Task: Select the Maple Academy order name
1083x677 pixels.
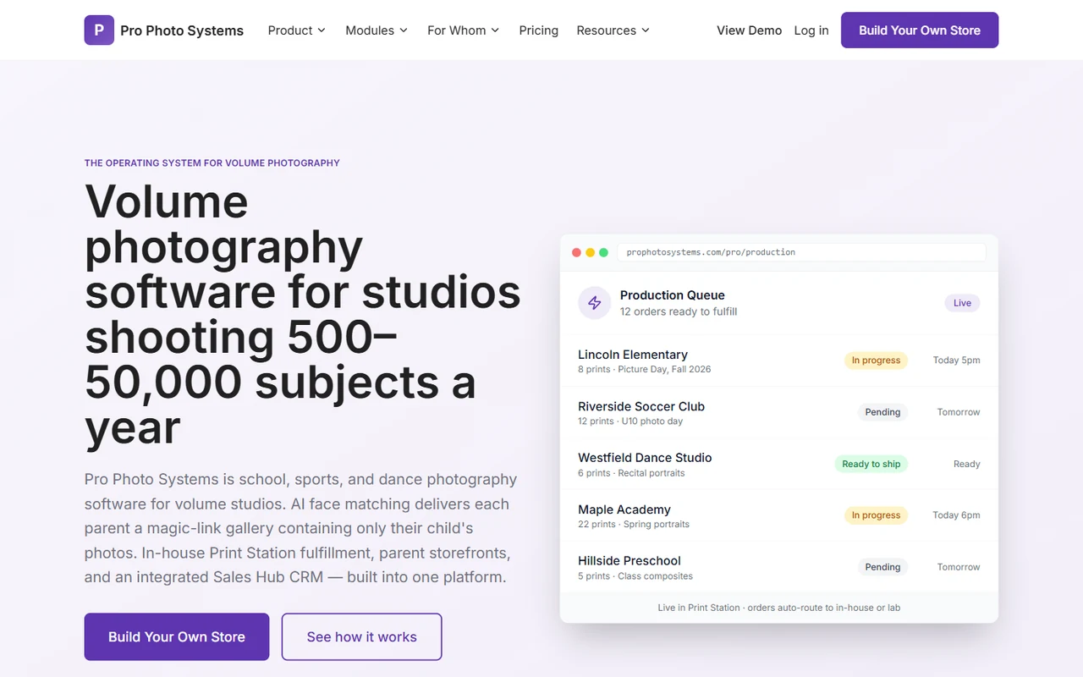Action: pyautogui.click(x=624, y=509)
